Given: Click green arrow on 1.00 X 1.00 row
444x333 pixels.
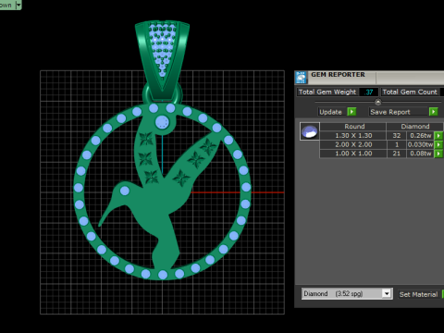Looking at the screenshot, I should (438, 154).
